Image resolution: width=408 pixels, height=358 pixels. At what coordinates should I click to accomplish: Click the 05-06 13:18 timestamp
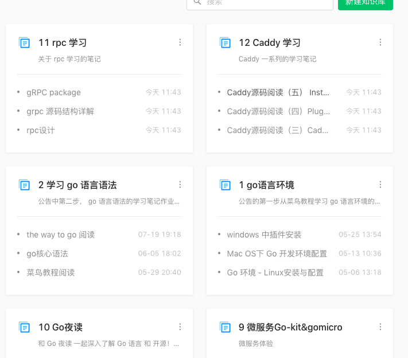click(x=360, y=273)
